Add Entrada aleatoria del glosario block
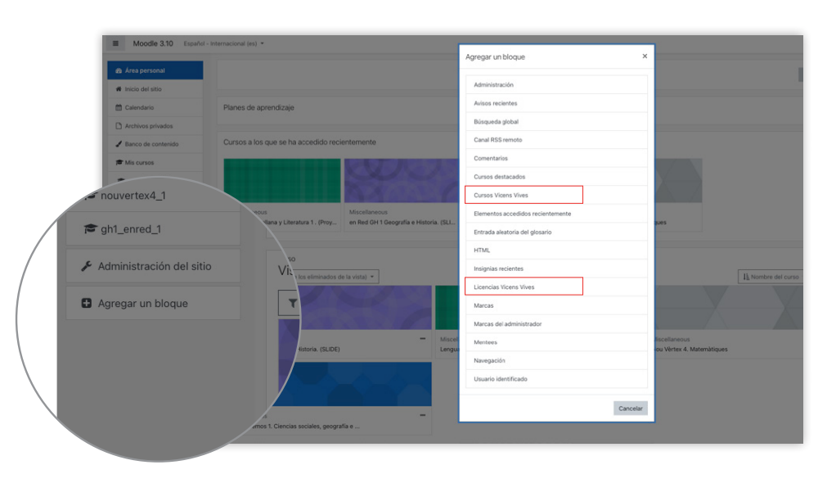Image resolution: width=836 pixels, height=483 pixels. (556, 232)
